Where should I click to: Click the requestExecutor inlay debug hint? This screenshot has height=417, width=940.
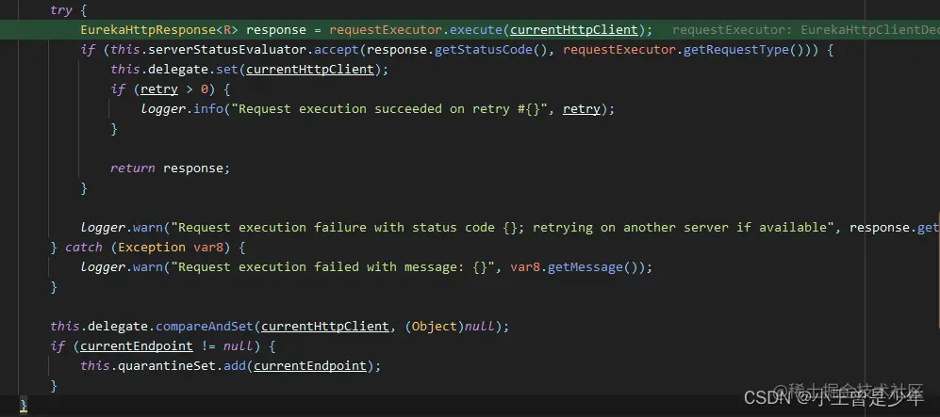pos(806,30)
